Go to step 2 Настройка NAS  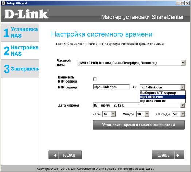20,50
